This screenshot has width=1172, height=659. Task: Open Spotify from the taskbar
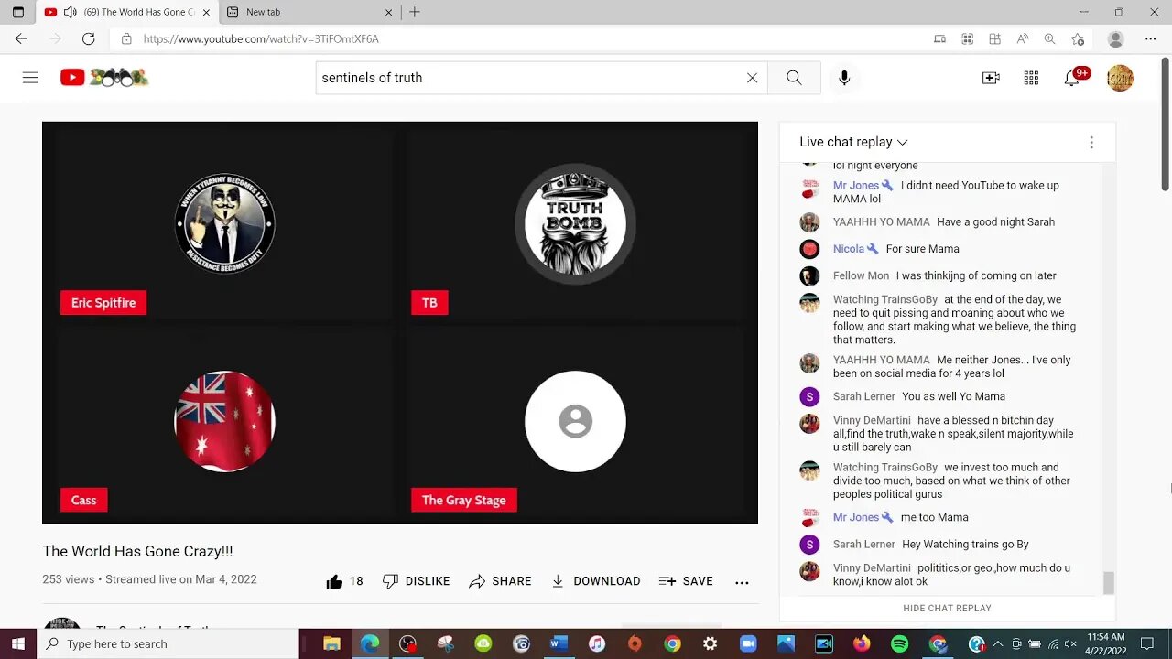[x=899, y=643]
